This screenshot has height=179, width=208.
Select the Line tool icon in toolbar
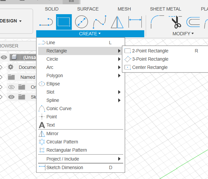pos(46,22)
